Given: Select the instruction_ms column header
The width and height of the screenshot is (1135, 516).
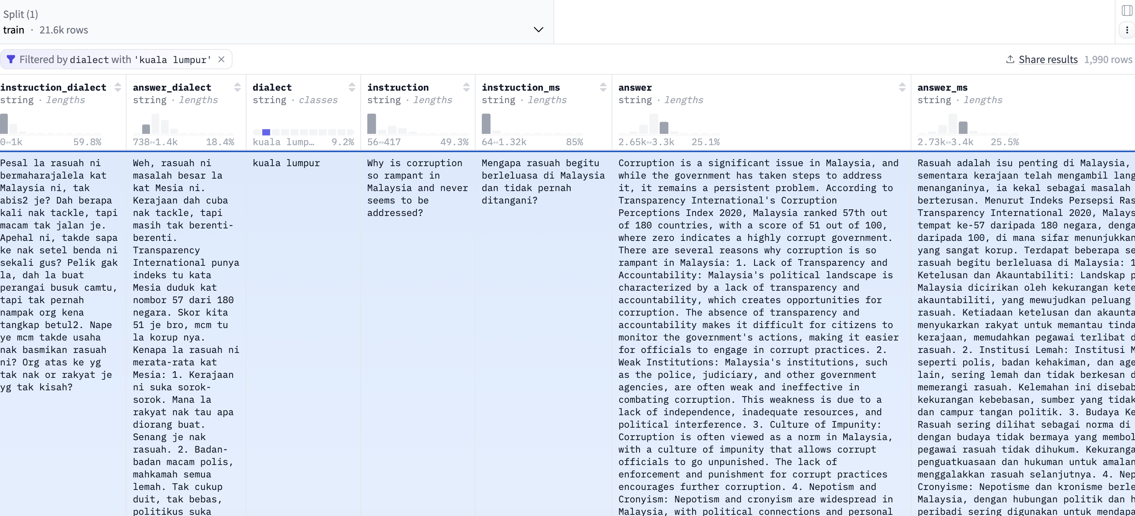Looking at the screenshot, I should coord(520,87).
